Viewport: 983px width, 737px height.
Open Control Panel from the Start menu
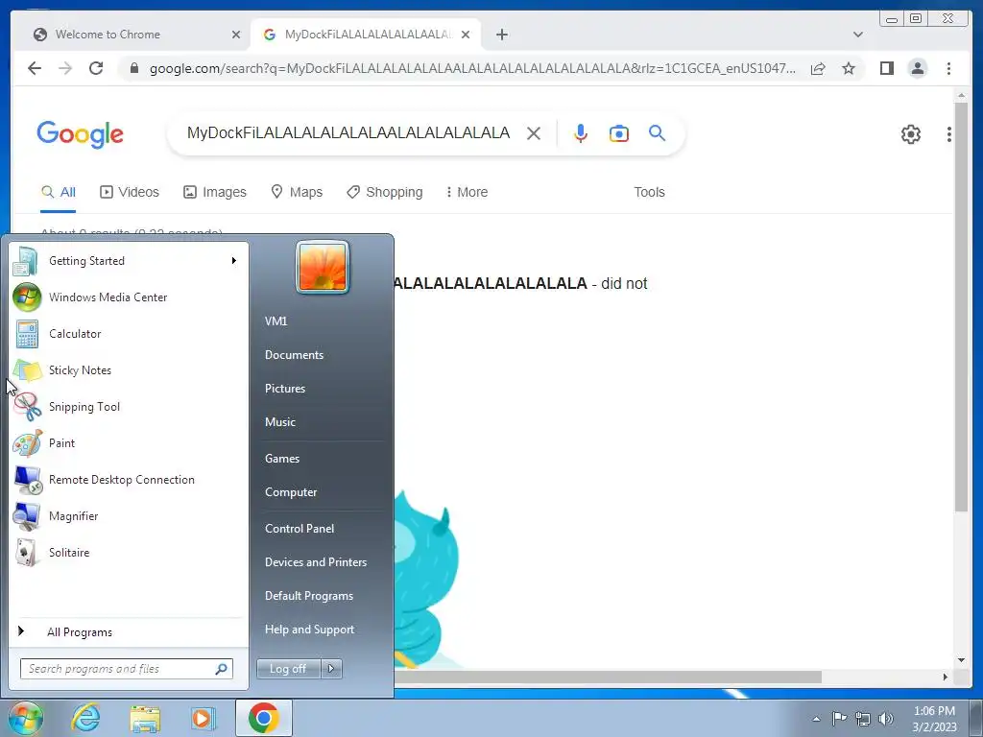pos(300,529)
